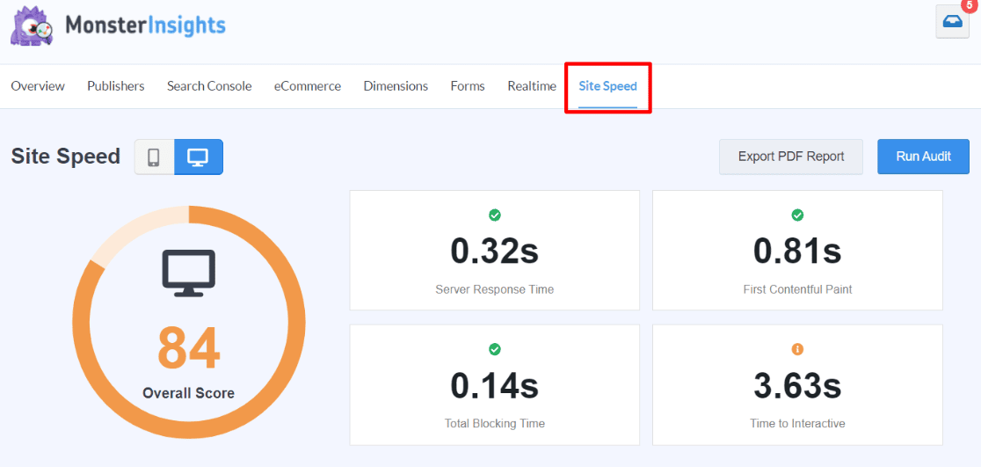The width and height of the screenshot is (981, 467).
Task: Click the Server Response Time label
Action: (494, 290)
